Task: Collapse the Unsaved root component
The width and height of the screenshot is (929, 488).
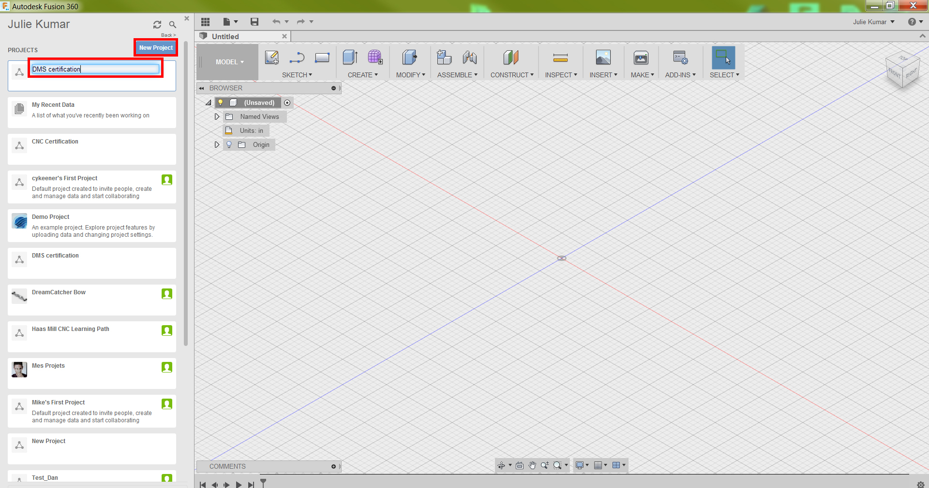Action: tap(209, 102)
